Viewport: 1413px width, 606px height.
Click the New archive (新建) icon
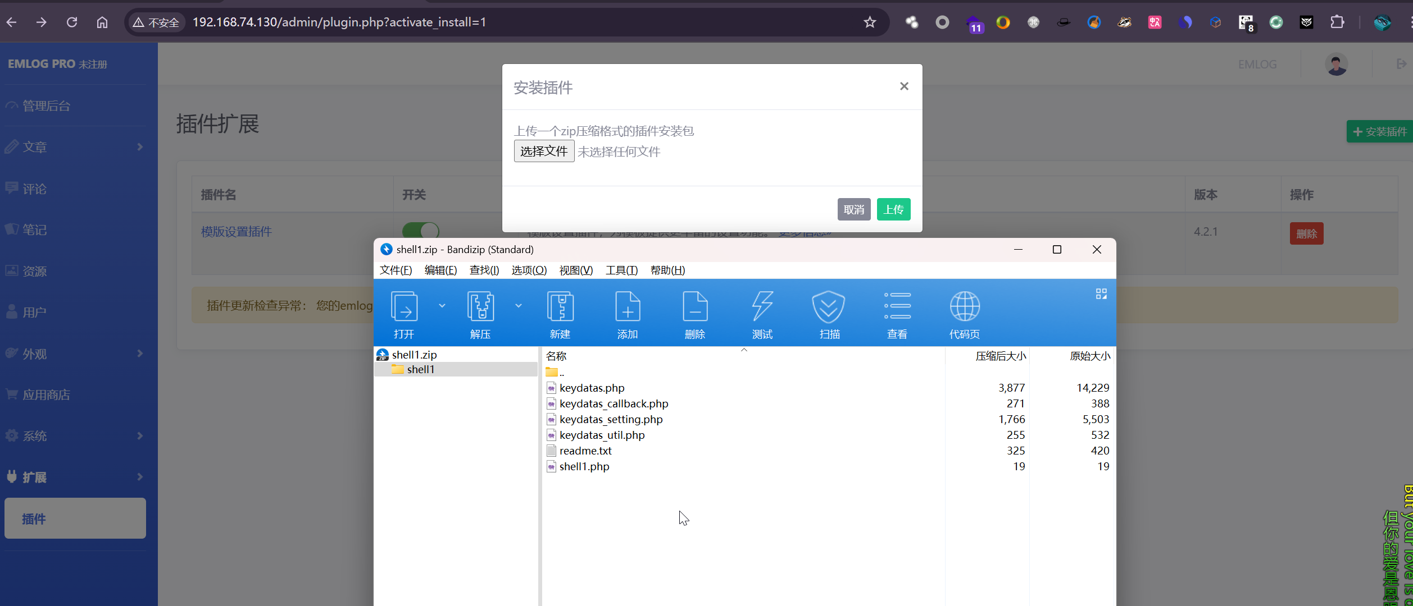coord(560,308)
